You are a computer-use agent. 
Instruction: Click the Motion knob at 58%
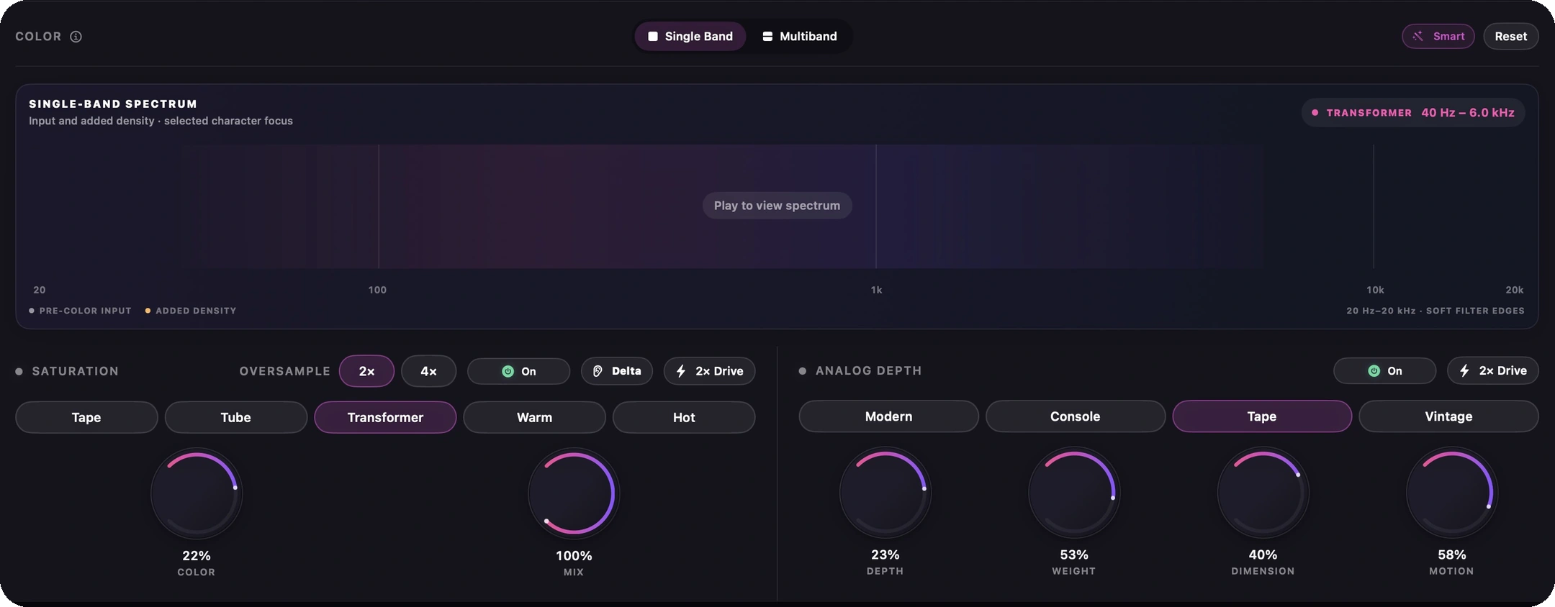tap(1452, 493)
